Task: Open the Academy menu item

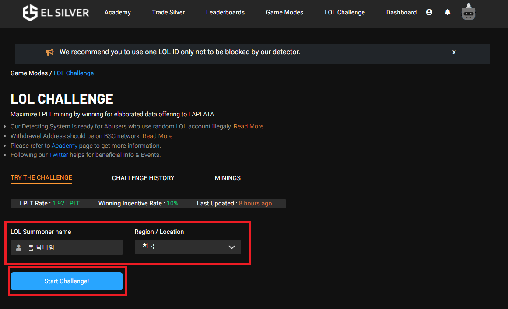Action: point(118,12)
